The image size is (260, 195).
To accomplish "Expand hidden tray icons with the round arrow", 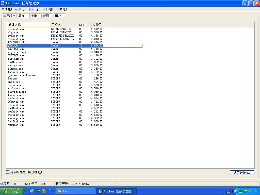I will 236,191.
